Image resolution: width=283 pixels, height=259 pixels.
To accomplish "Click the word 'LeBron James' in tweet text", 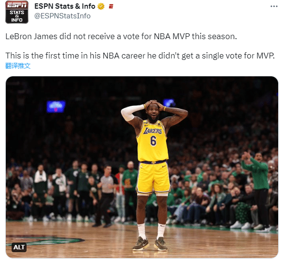I will (x=31, y=37).
